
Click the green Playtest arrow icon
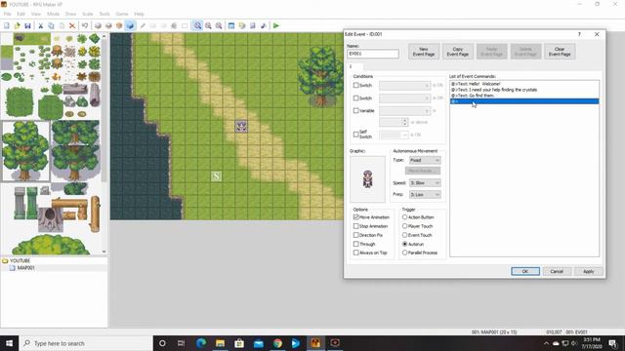pos(275,26)
